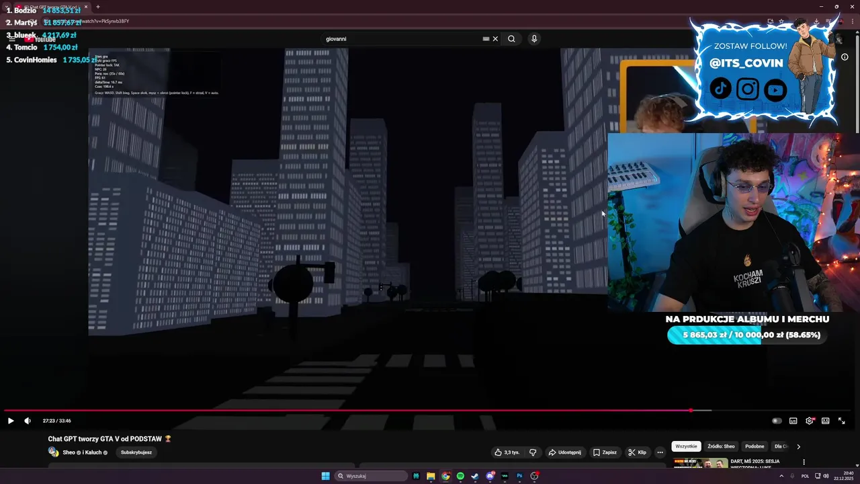Dislike the video
This screenshot has width=860, height=484.
point(533,452)
